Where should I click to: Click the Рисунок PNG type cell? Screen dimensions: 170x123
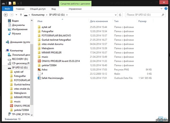click(122, 69)
